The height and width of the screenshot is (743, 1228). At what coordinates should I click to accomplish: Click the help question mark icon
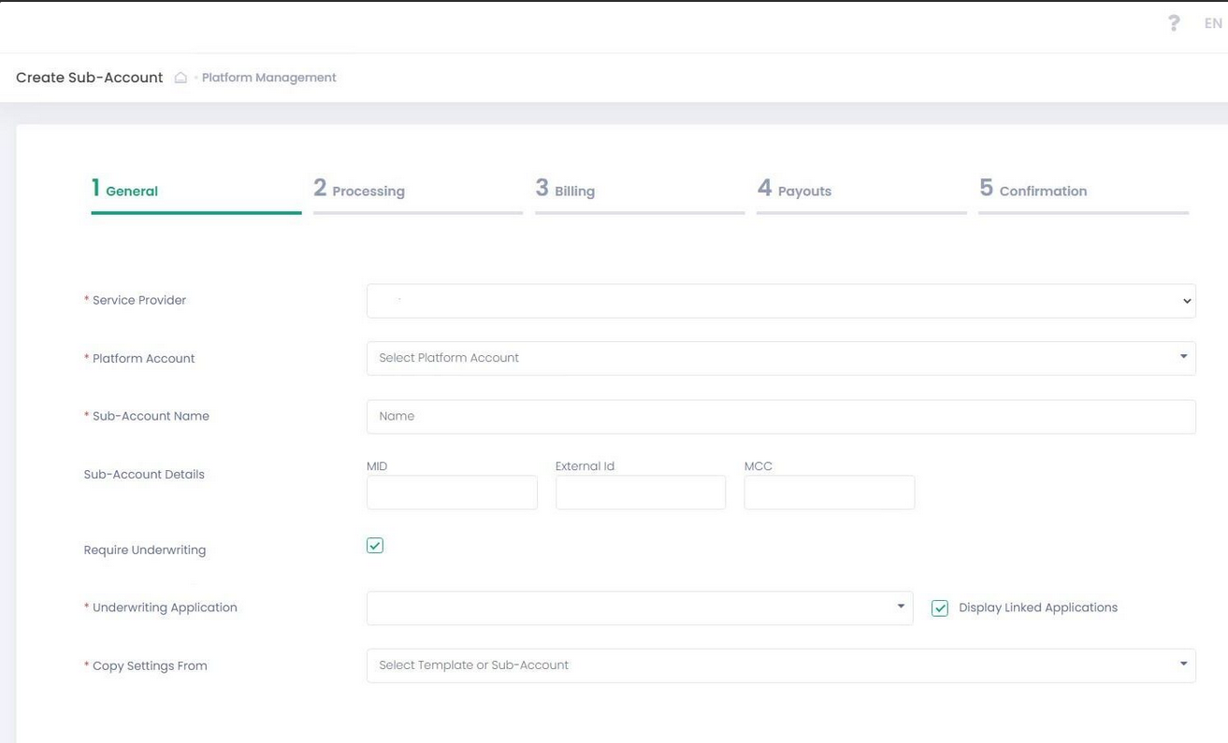click(x=1174, y=23)
